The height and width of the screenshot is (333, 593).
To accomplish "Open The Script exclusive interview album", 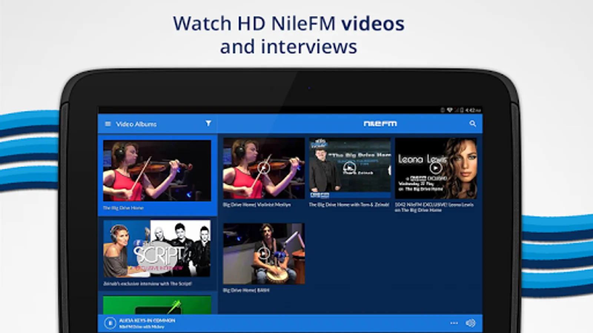I will (x=157, y=249).
